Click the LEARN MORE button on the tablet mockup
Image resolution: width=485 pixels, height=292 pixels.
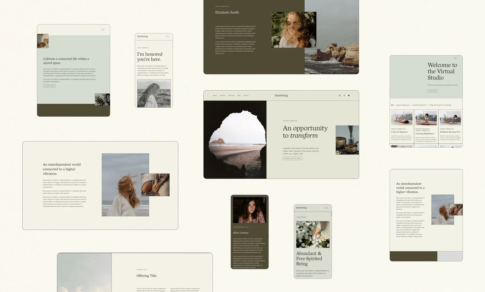[49, 86]
